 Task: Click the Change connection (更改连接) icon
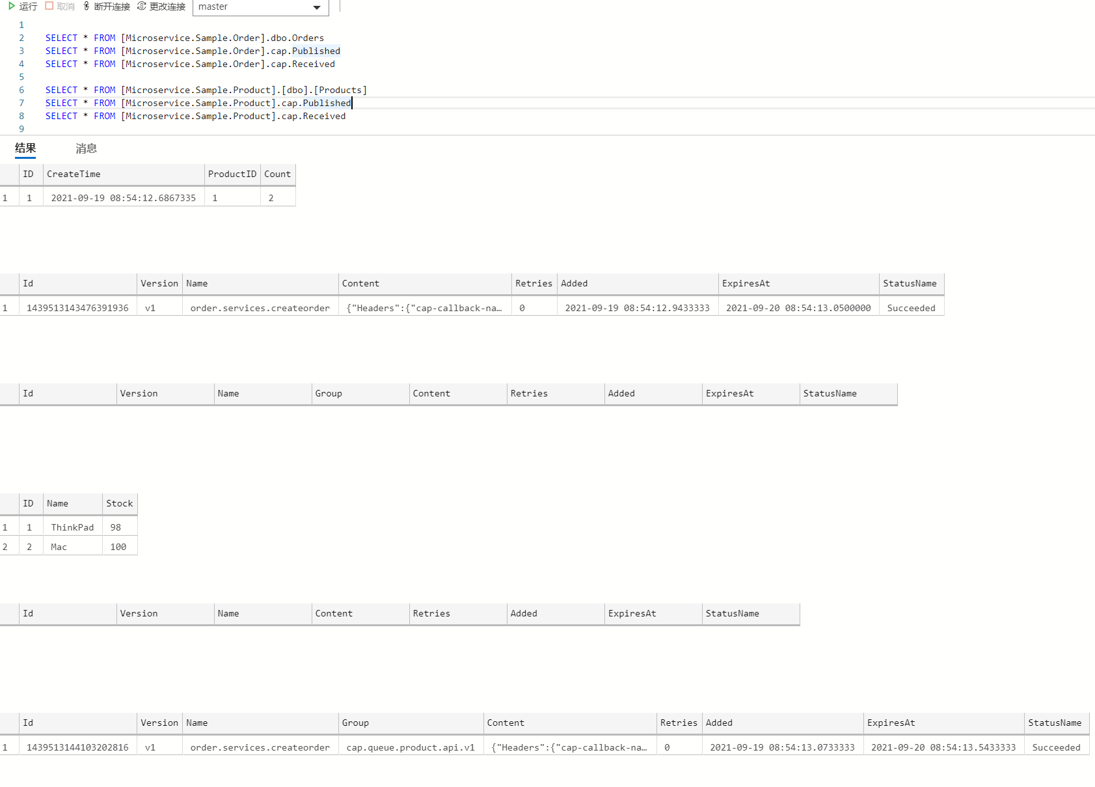pos(141,6)
